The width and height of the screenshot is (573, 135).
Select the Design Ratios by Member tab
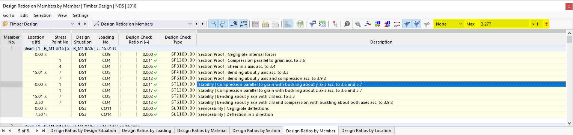[x=311, y=131]
